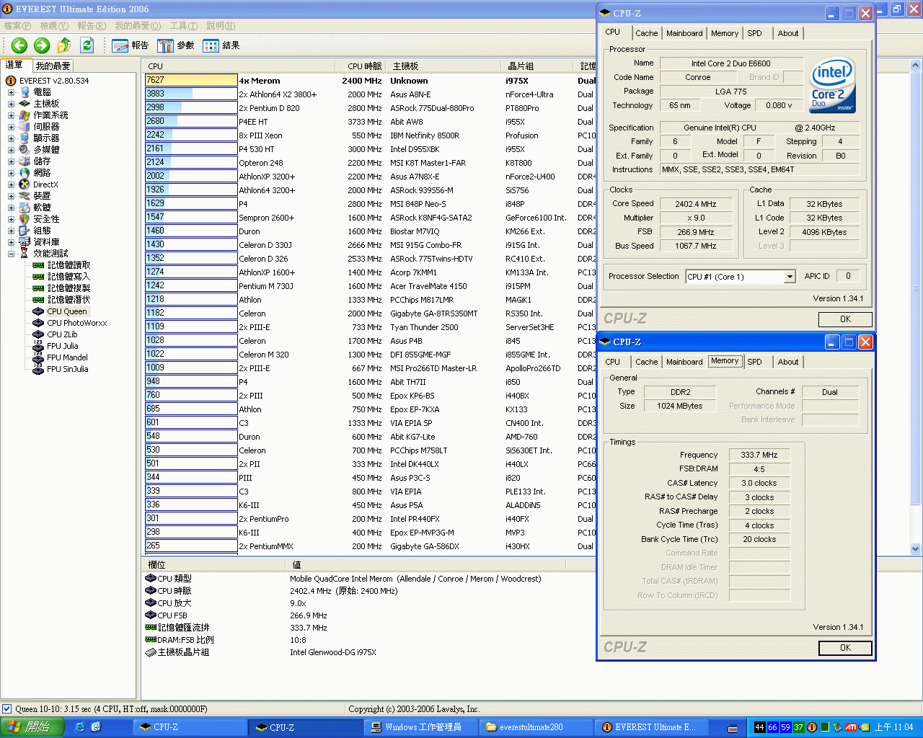Screen dimensions: 923x738
Task: Click the 2998 score bar
Action: pyautogui.click(x=191, y=107)
